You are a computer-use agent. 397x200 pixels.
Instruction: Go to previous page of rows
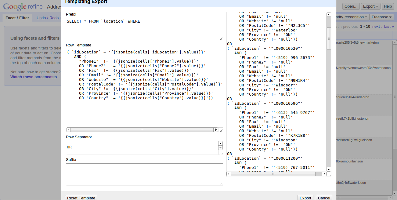(349, 27)
